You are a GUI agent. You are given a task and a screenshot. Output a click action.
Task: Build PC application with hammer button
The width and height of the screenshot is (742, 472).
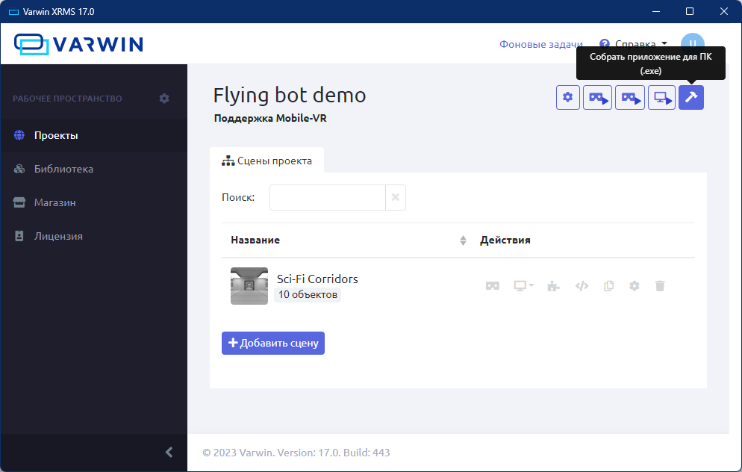[x=691, y=98]
